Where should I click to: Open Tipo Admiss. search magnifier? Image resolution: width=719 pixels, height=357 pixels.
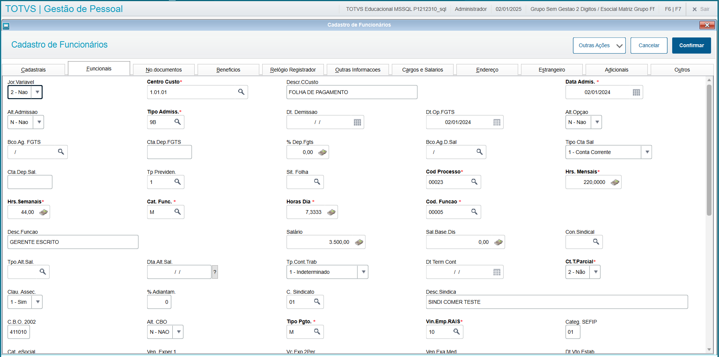click(178, 122)
